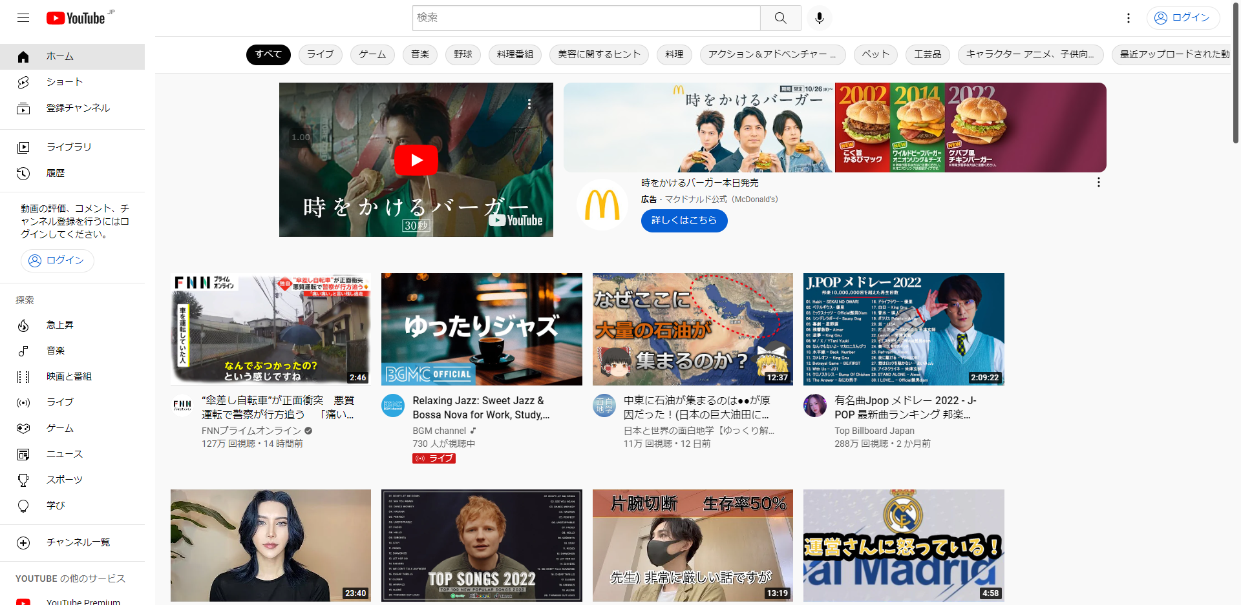Image resolution: width=1241 pixels, height=605 pixels.
Task: Open 映画と番組 in sidebar
Action: [x=72, y=376]
